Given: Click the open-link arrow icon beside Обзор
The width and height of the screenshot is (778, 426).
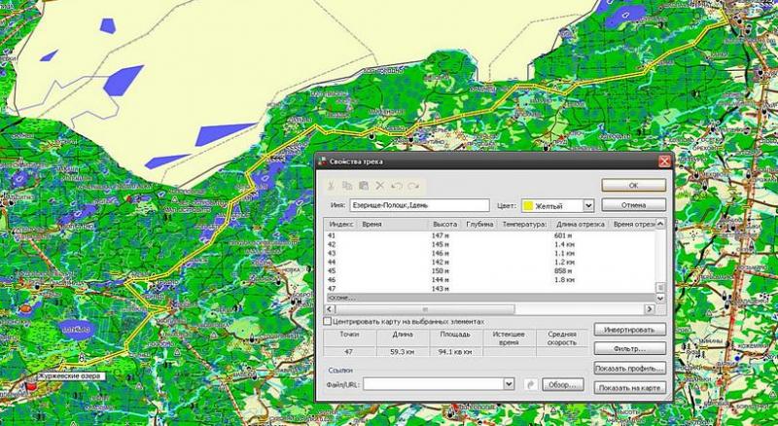Looking at the screenshot, I should 531,385.
